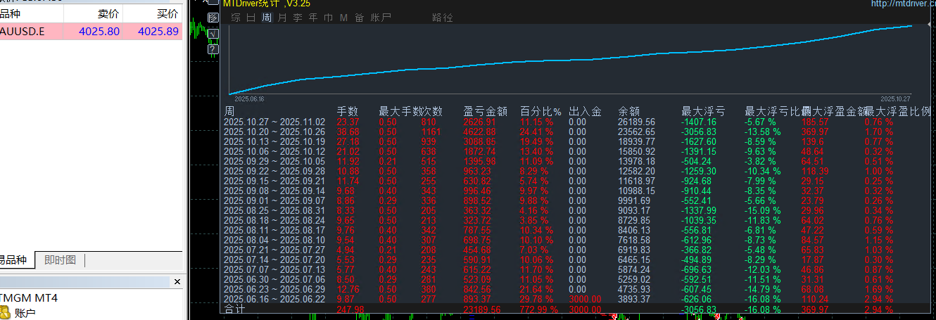Click the 合计 totals row label
This screenshot has width=936, height=320.
pos(234,309)
